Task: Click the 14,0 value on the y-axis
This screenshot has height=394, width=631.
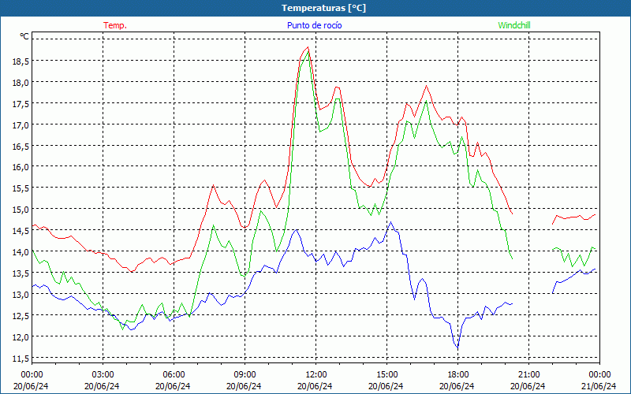Action: (x=21, y=252)
